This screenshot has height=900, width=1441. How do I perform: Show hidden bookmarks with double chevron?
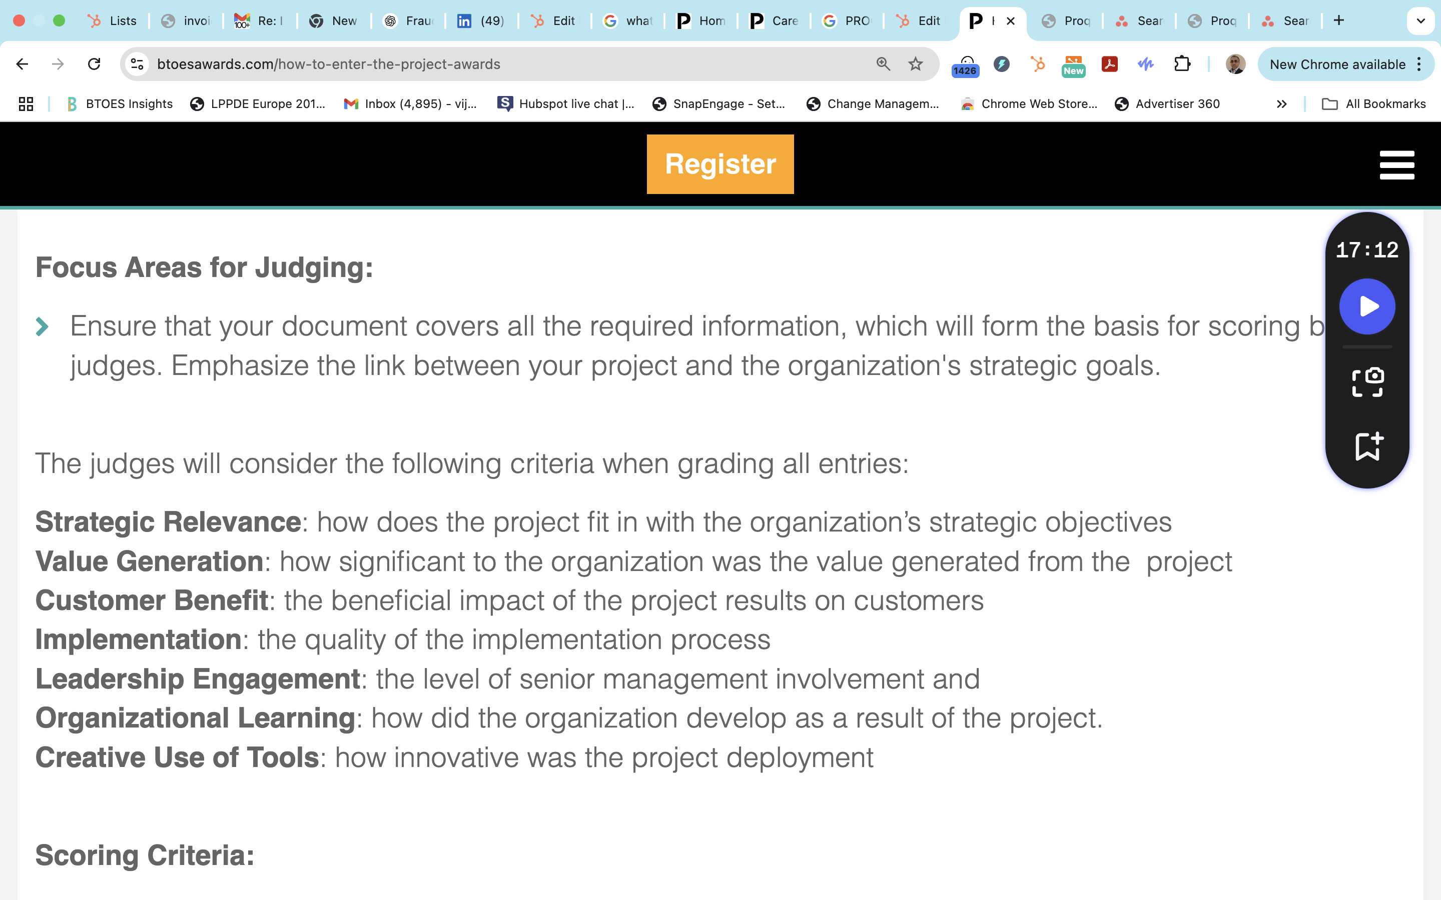(x=1281, y=104)
